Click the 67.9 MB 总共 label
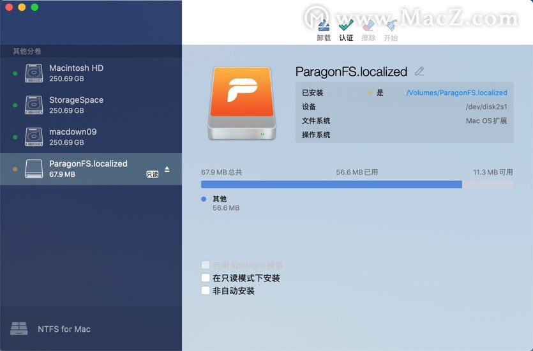 tap(221, 172)
